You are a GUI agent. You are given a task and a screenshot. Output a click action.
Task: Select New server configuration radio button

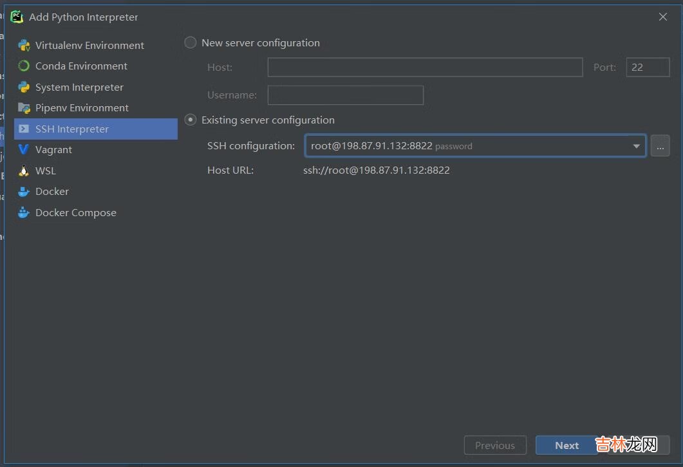tap(191, 42)
